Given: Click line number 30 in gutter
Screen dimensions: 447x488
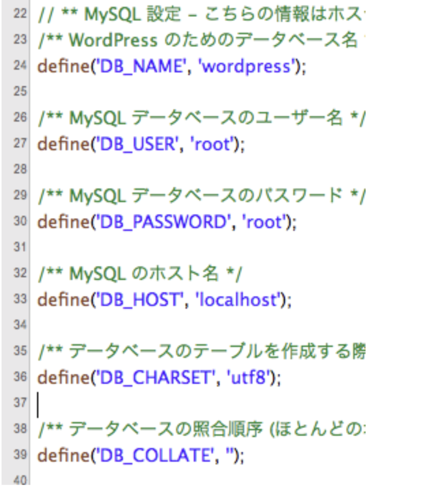Looking at the screenshot, I should click(20, 221).
